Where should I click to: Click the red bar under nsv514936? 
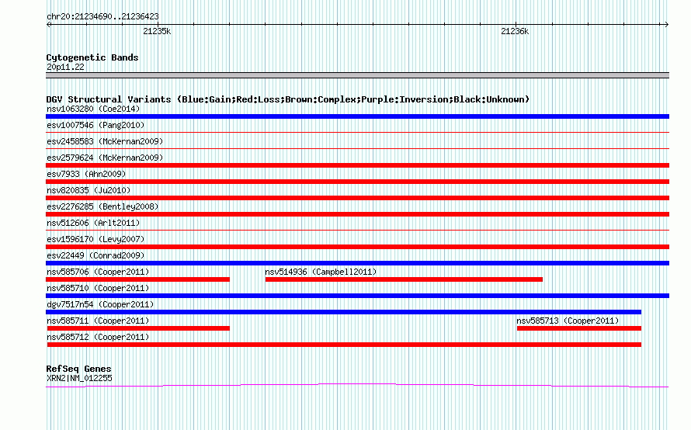click(404, 279)
